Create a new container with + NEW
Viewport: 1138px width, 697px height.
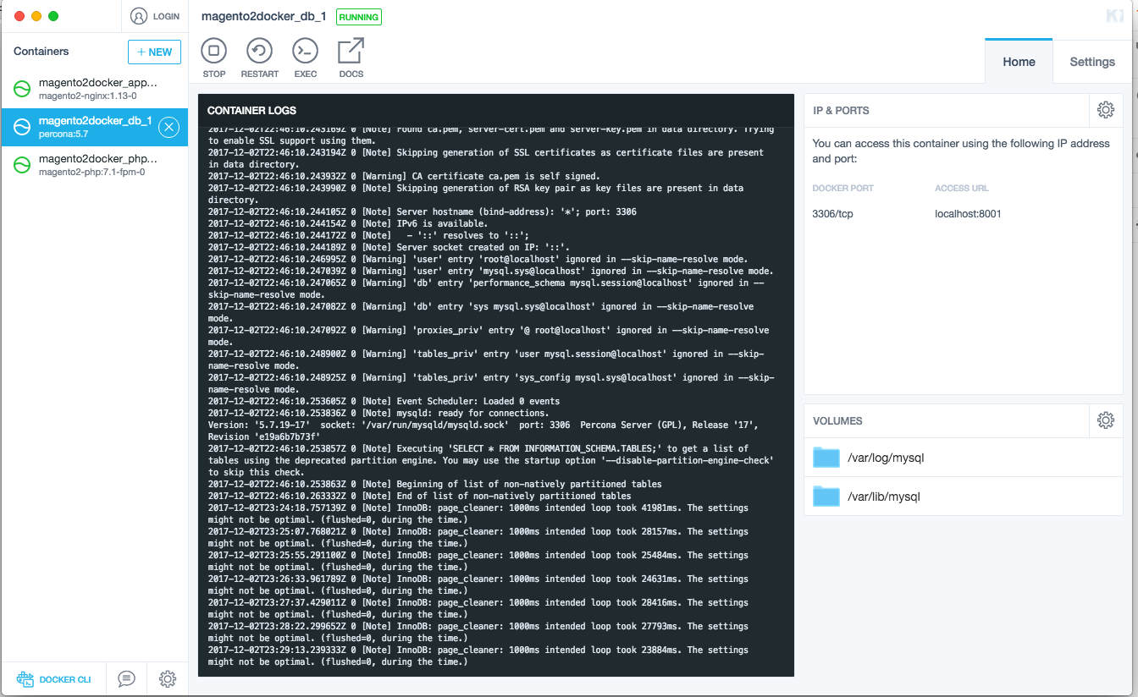[154, 52]
